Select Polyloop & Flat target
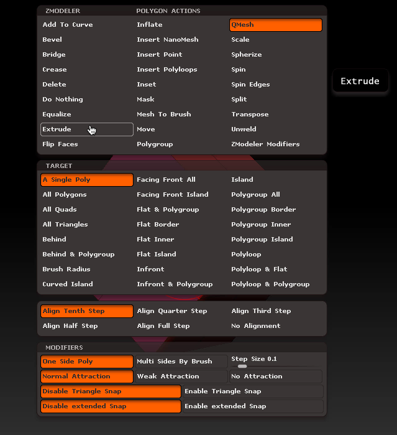Image resolution: width=397 pixels, height=435 pixels. tap(276, 269)
